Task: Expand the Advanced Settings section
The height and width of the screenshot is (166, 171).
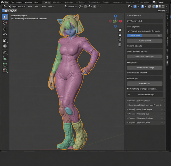Action: pos(145,95)
